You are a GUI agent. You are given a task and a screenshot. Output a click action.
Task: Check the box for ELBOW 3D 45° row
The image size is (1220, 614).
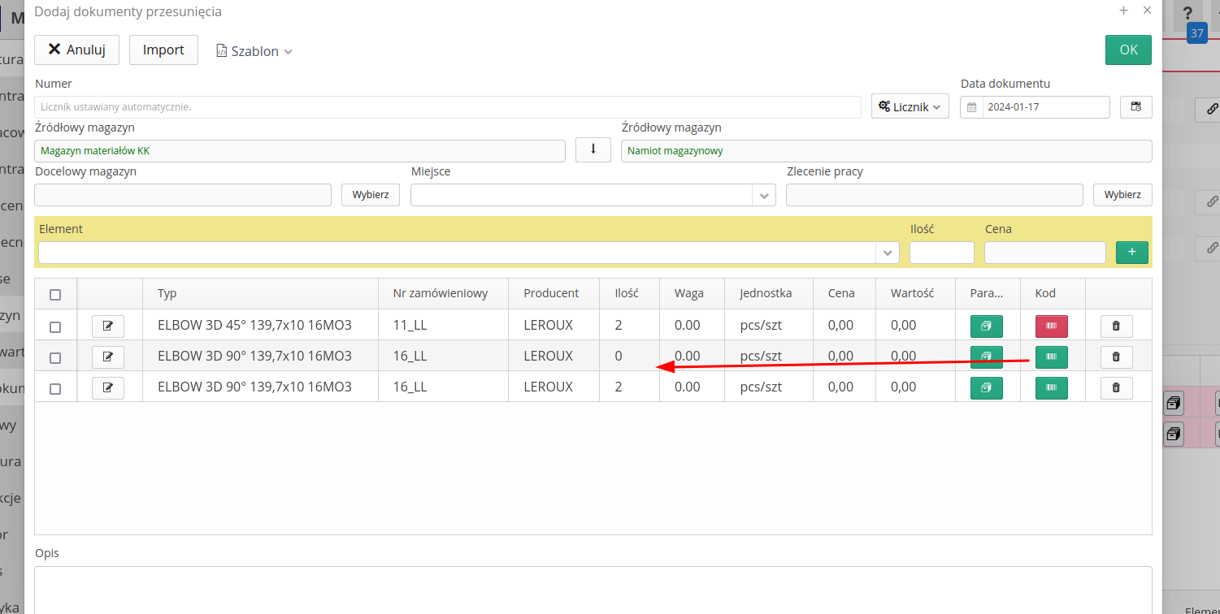[55, 326]
